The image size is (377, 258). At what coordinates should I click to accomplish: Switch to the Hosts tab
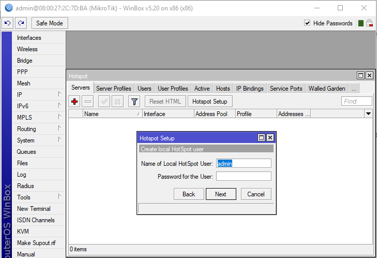[x=223, y=89]
